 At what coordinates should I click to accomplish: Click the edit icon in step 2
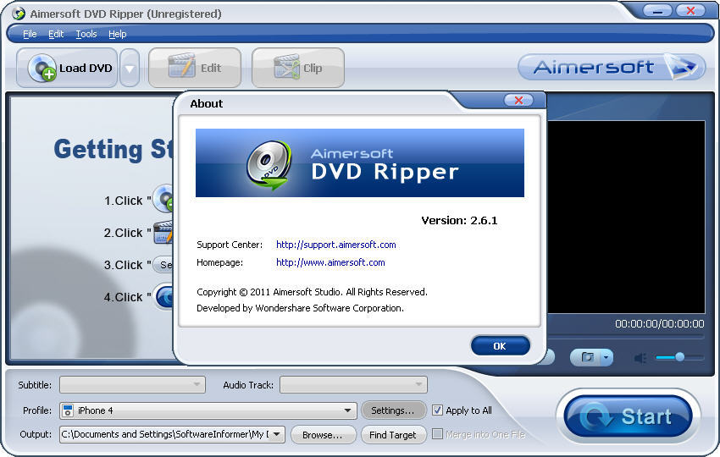pos(163,232)
